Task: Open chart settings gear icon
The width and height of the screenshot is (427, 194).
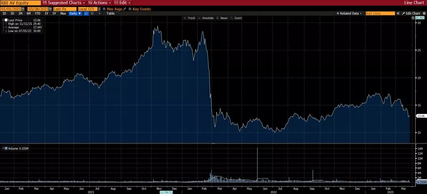Action: [x=424, y=13]
